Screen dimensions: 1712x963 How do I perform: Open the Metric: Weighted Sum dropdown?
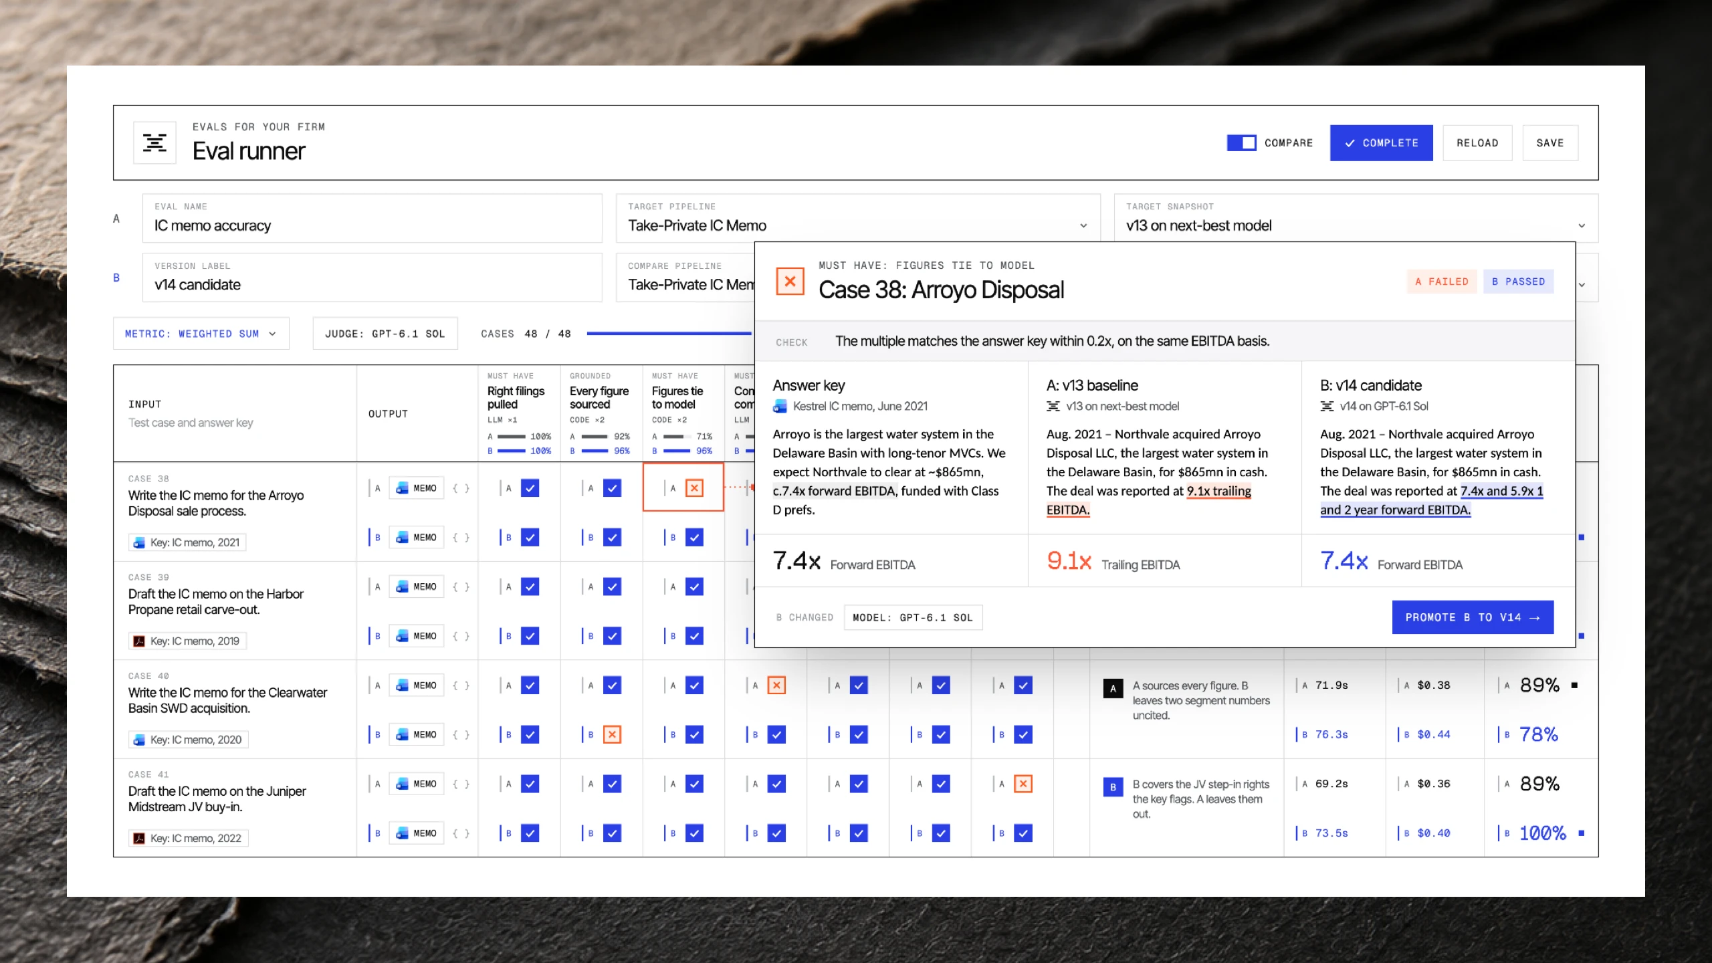(x=201, y=334)
